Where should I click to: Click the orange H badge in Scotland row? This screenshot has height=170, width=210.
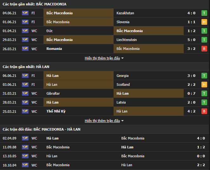[204, 85]
